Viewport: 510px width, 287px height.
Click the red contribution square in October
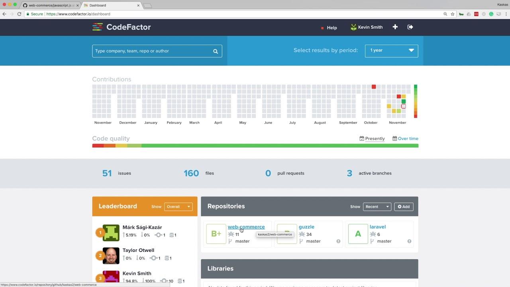tap(374, 86)
